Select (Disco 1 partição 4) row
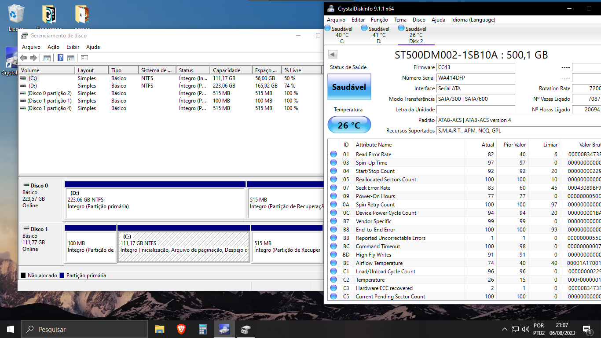Screen dimensions: 601x338 point(170,108)
